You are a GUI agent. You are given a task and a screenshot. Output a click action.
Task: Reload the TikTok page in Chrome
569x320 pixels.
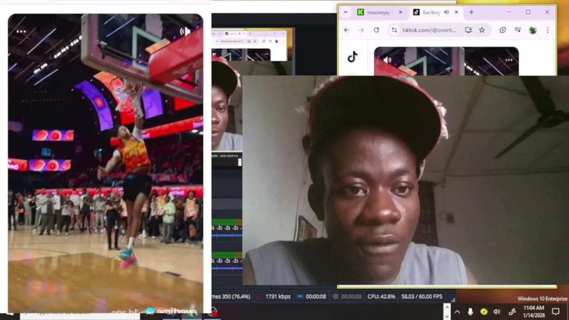(x=376, y=30)
